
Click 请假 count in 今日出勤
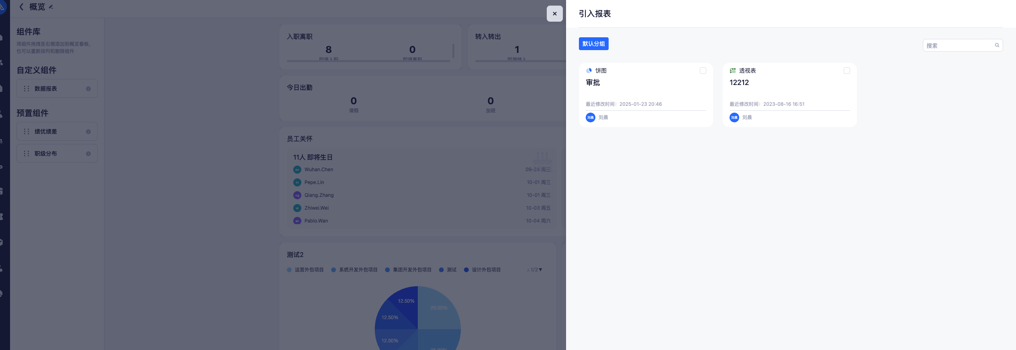(354, 101)
